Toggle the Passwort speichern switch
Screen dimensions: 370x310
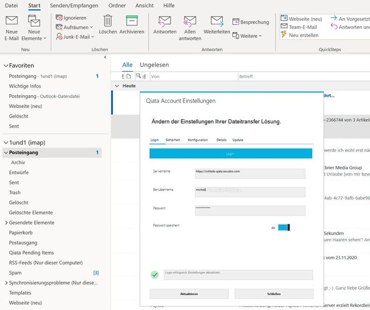tap(284, 227)
